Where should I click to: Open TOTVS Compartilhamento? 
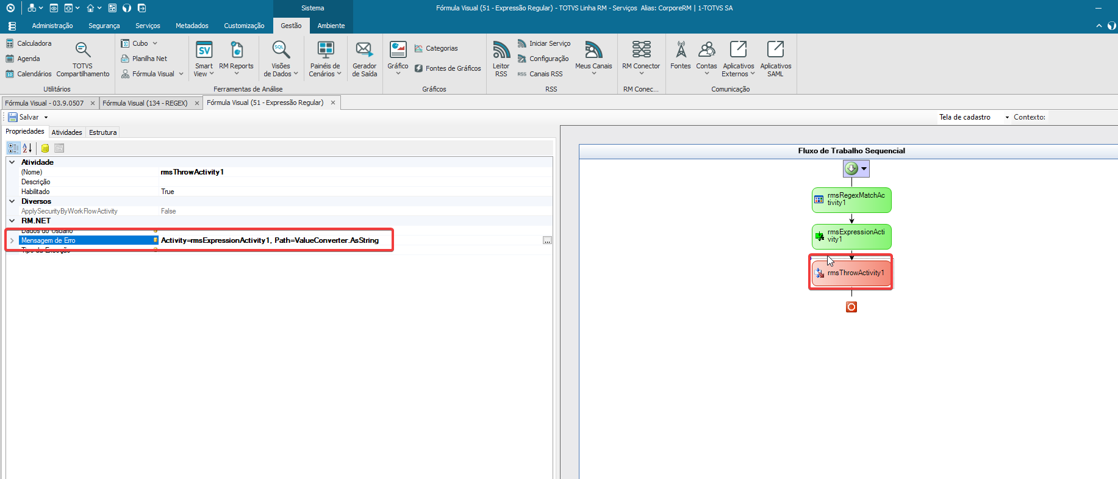[x=83, y=59]
